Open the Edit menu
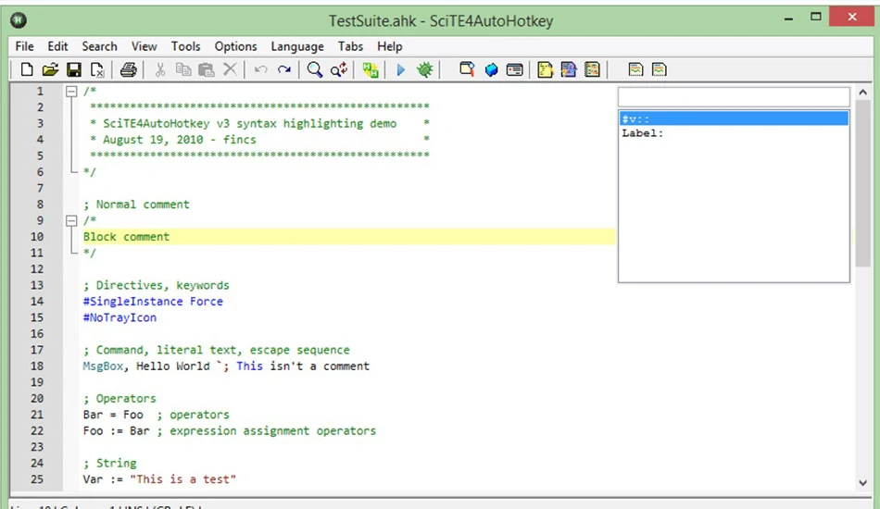 pos(57,46)
